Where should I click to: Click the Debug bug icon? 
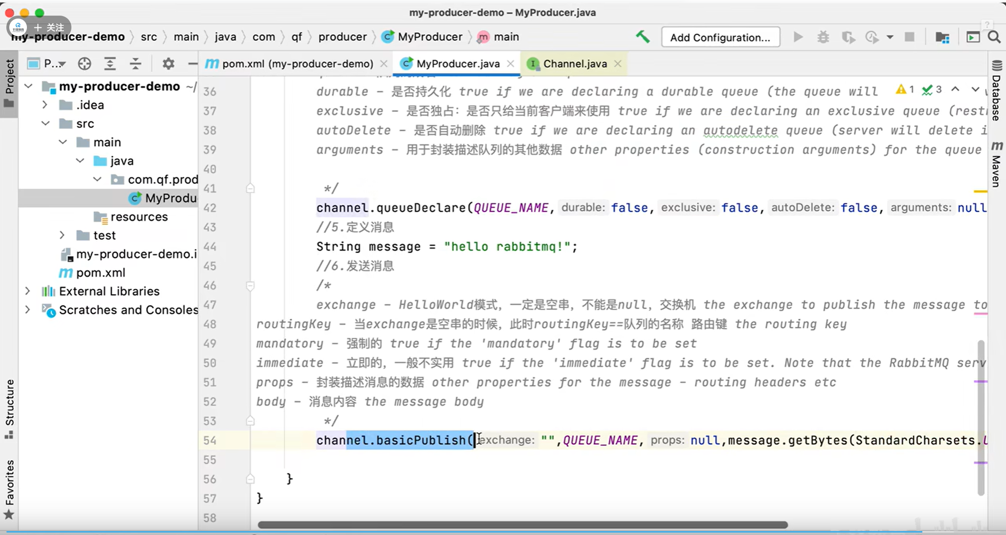(x=823, y=37)
